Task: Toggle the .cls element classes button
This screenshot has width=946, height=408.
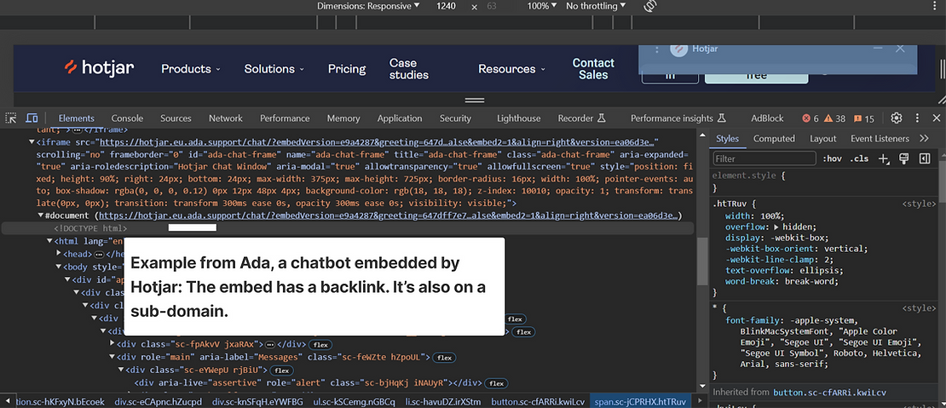Action: click(859, 158)
